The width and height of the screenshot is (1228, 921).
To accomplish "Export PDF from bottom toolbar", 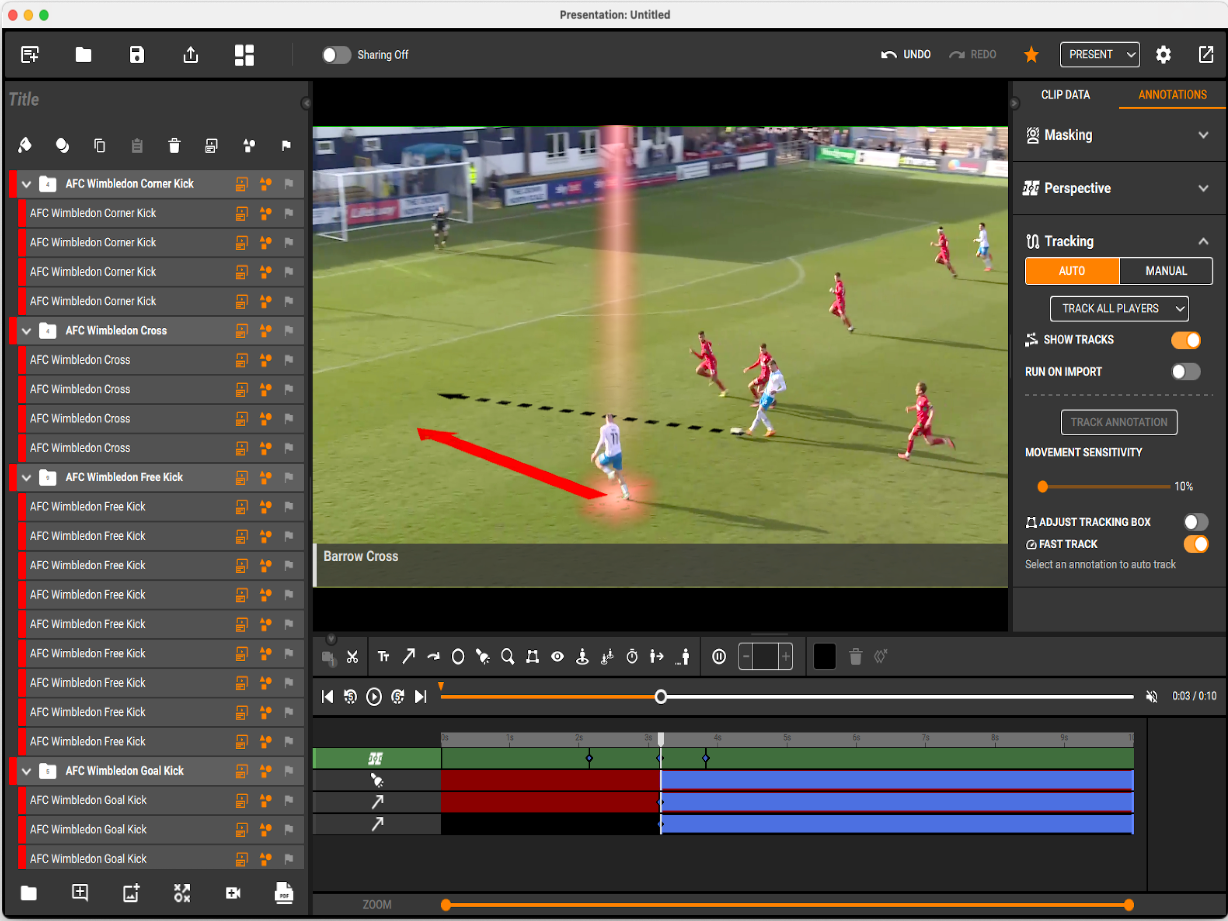I will [284, 893].
